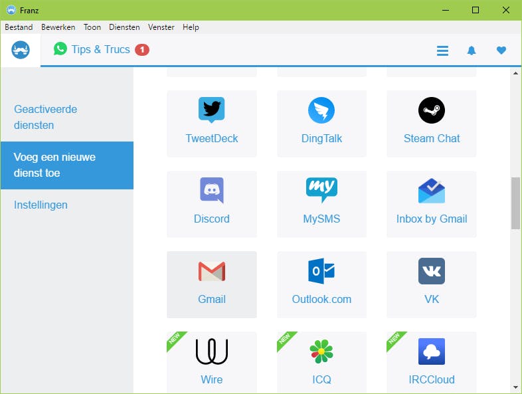Maximize the Franz window
This screenshot has width=522, height=394.
tap(476, 10)
